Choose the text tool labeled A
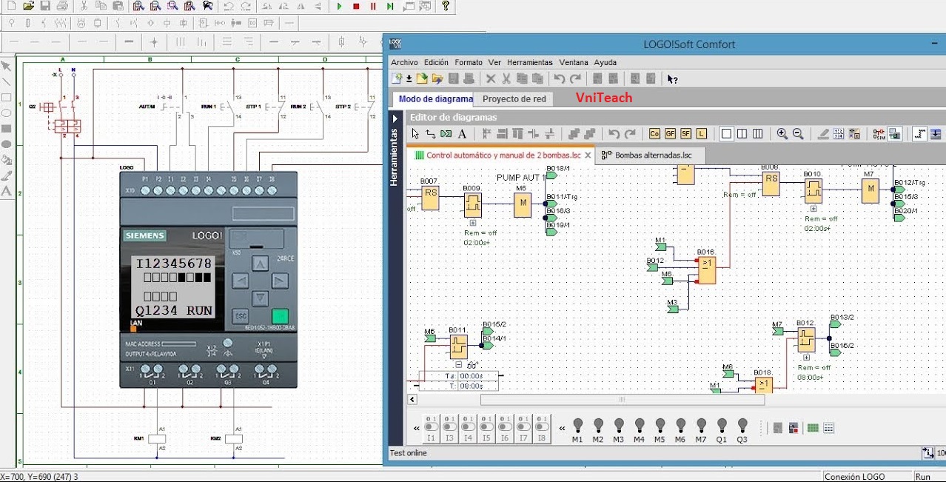The image size is (946, 482). (462, 134)
